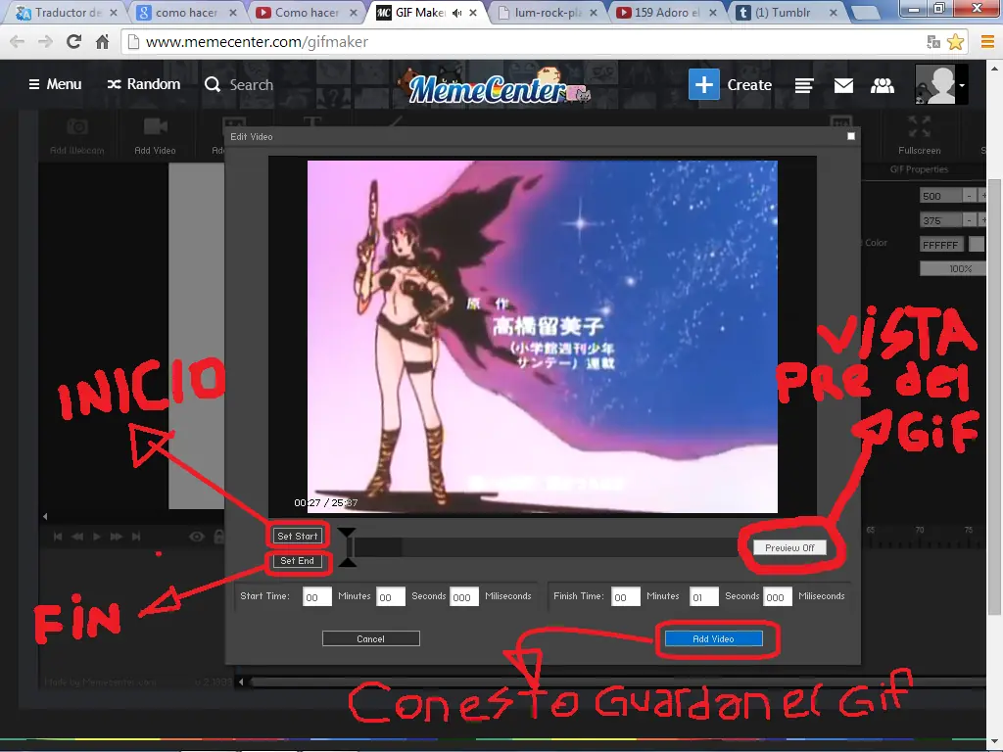Step forward one frame in timeline

coord(117,537)
